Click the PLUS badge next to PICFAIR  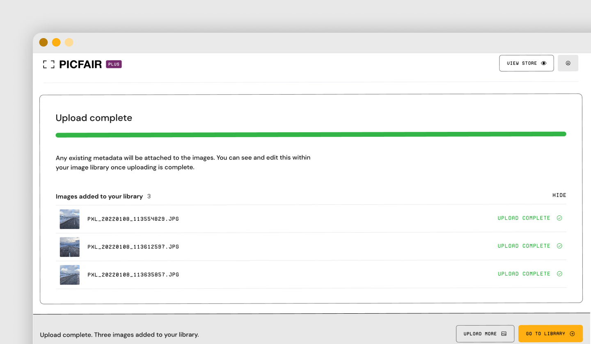113,64
